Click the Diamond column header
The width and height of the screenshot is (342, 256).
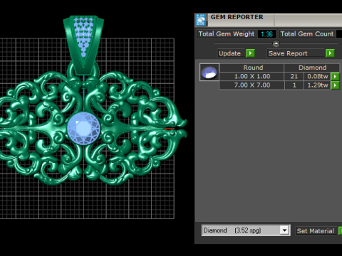point(312,68)
